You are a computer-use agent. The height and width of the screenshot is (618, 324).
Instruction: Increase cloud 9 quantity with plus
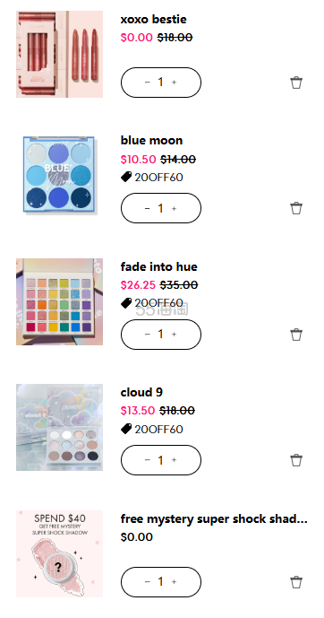click(175, 460)
